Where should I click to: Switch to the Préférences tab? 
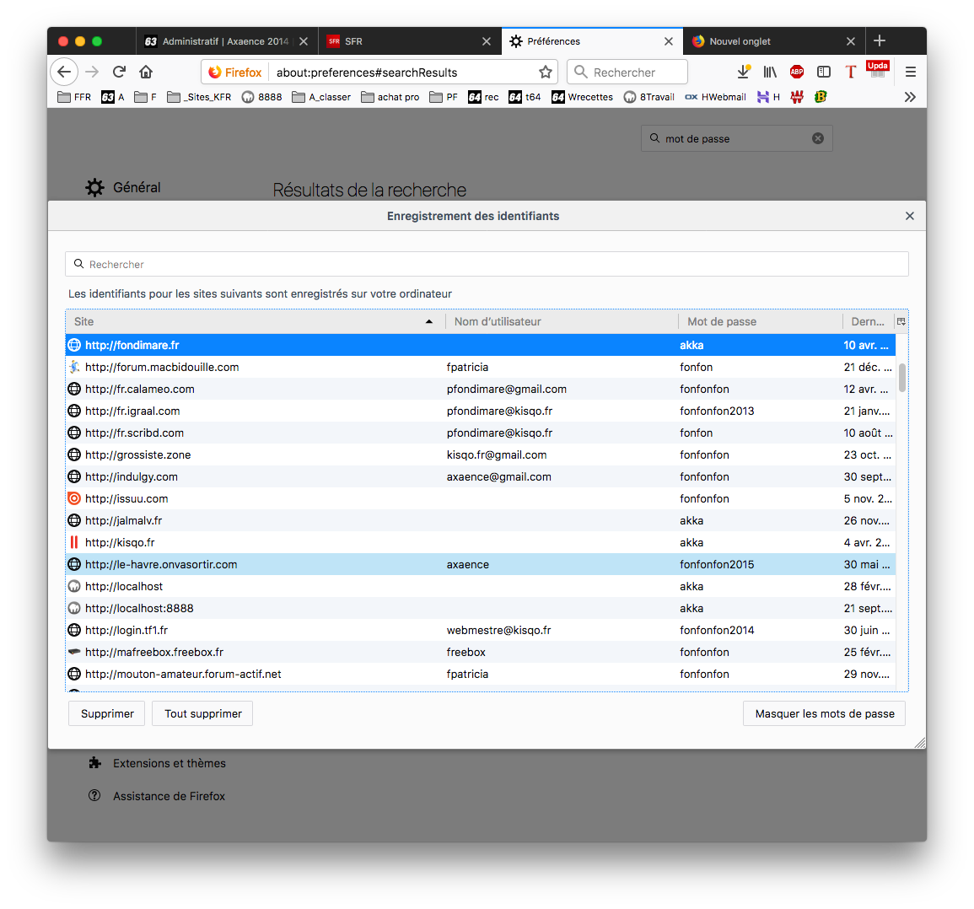pyautogui.click(x=592, y=41)
